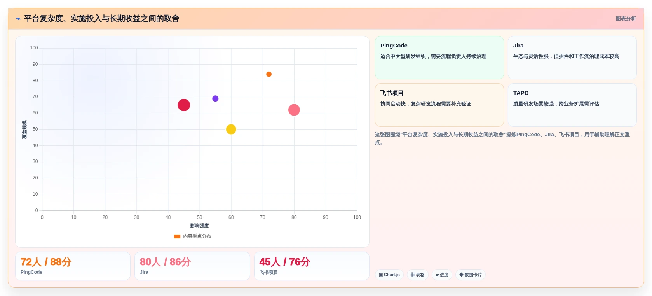Click text 生态与灵活性强，但插件和工作流治理成本较高
The height and width of the screenshot is (296, 652).
click(566, 56)
